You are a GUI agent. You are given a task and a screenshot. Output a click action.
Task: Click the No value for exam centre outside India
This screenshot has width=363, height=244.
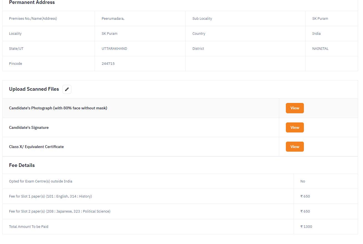click(303, 181)
